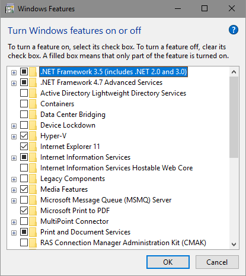Click the scrollbar up arrow
The width and height of the screenshot is (246, 276).
[x=234, y=72]
